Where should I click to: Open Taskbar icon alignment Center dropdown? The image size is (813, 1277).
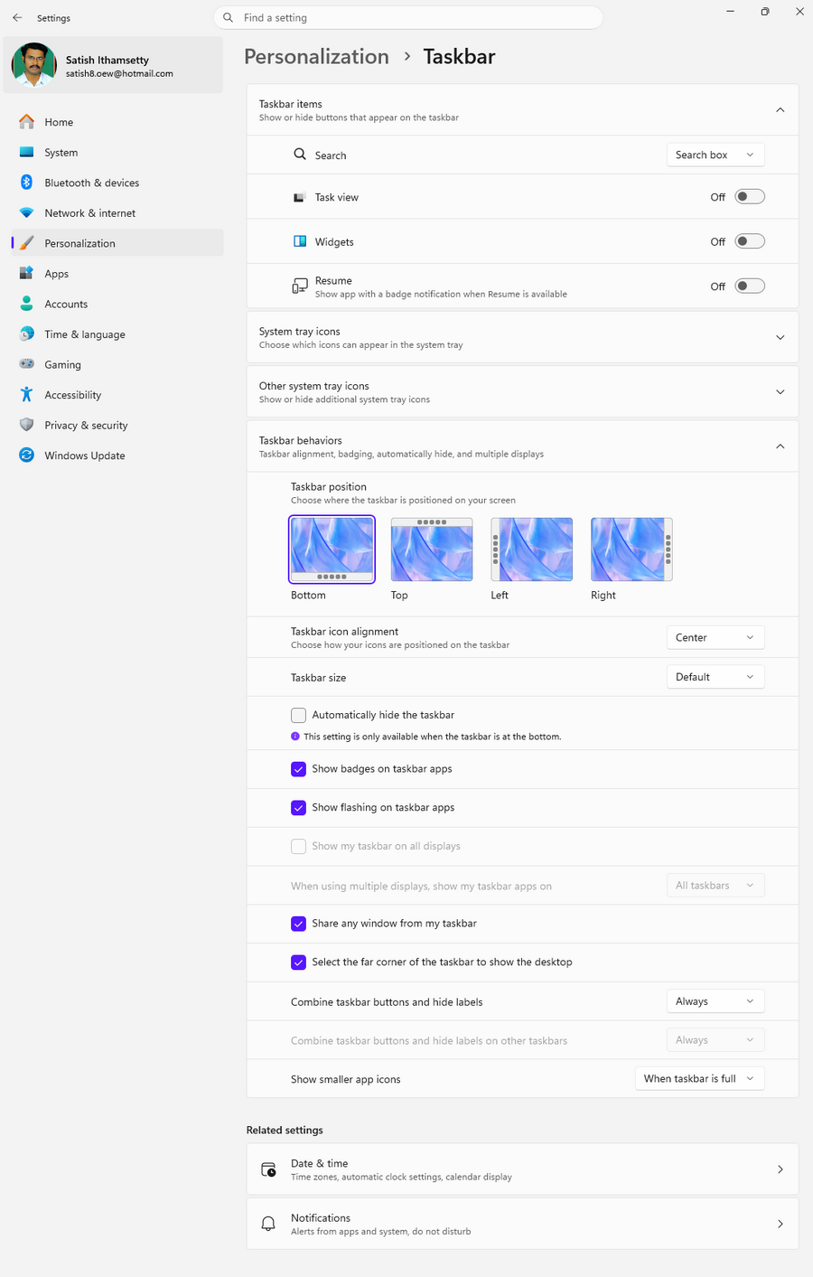point(715,637)
